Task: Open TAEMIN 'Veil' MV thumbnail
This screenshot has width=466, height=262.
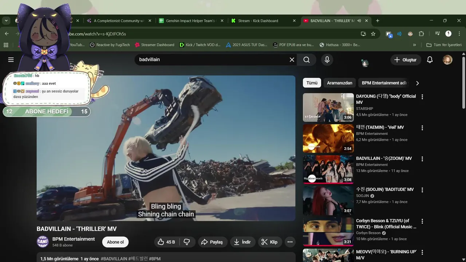Action: (x=328, y=138)
